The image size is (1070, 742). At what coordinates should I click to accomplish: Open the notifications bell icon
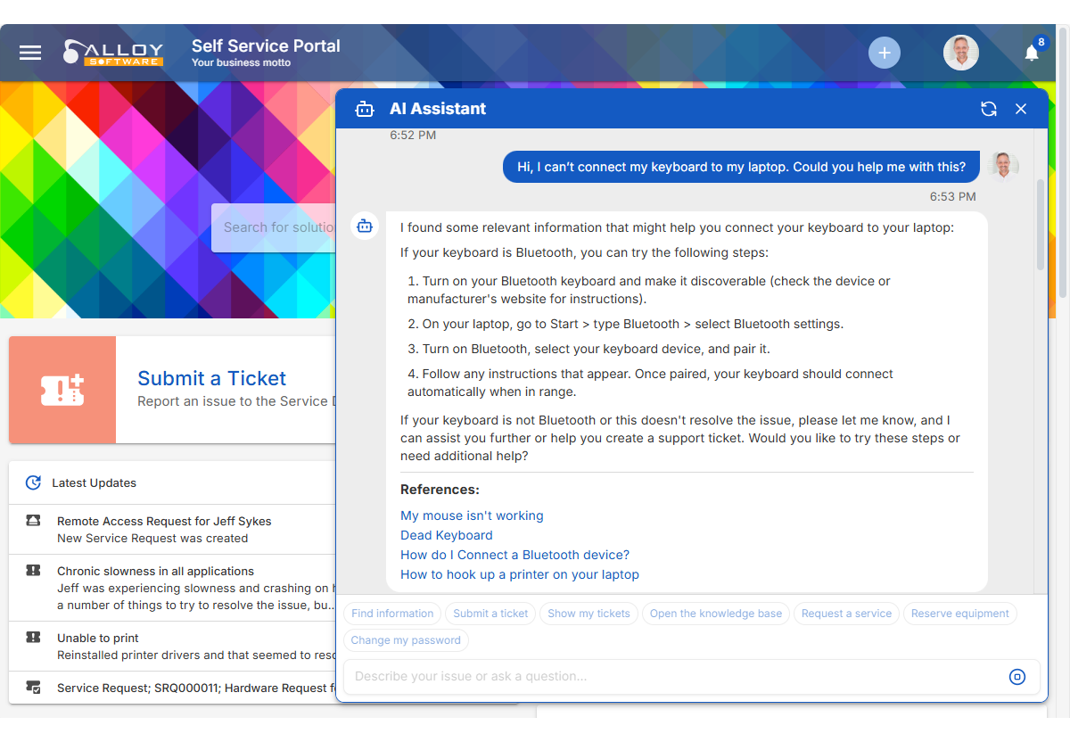pos(1032,54)
